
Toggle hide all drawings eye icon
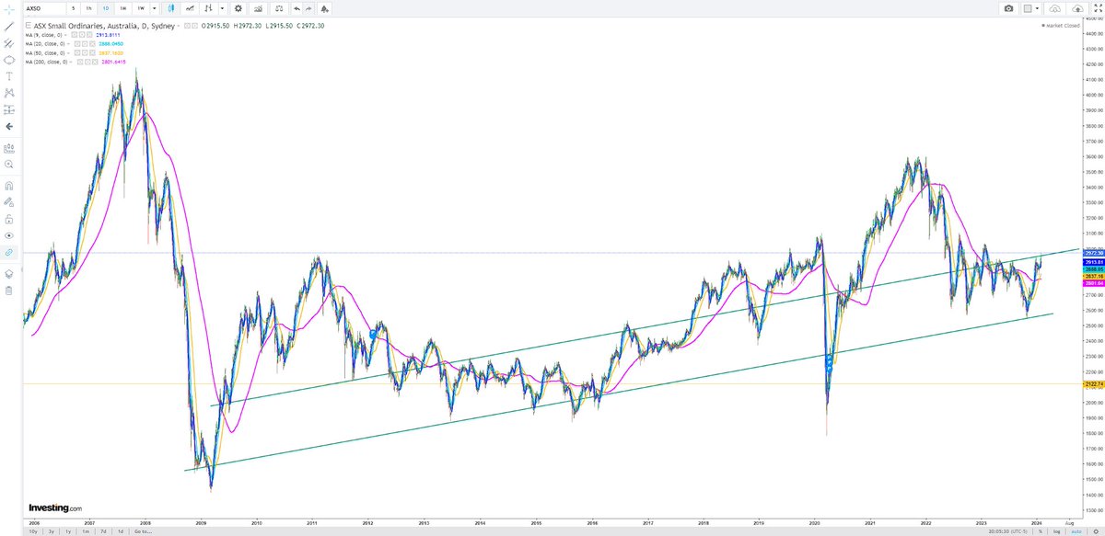[9, 235]
